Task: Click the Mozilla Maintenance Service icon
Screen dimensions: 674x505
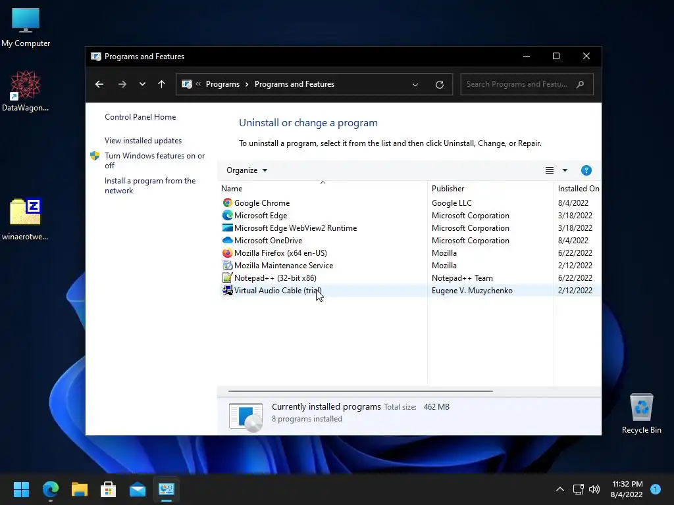Action: click(227, 265)
